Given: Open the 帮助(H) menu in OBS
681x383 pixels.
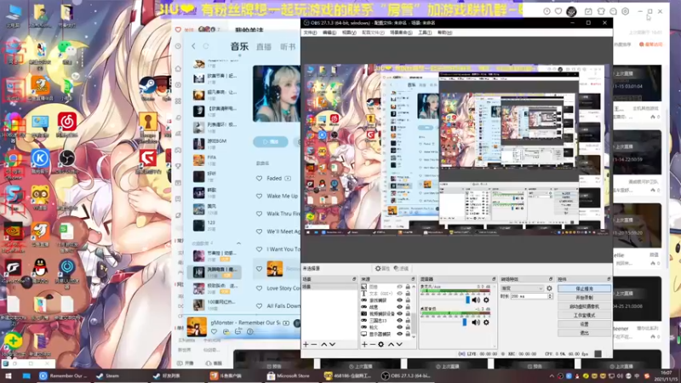Looking at the screenshot, I should pos(444,32).
